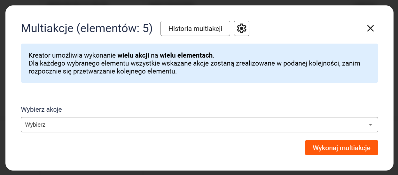The image size is (398, 175).
Task: Click the Wybierz akcje field label
Action: [41, 109]
